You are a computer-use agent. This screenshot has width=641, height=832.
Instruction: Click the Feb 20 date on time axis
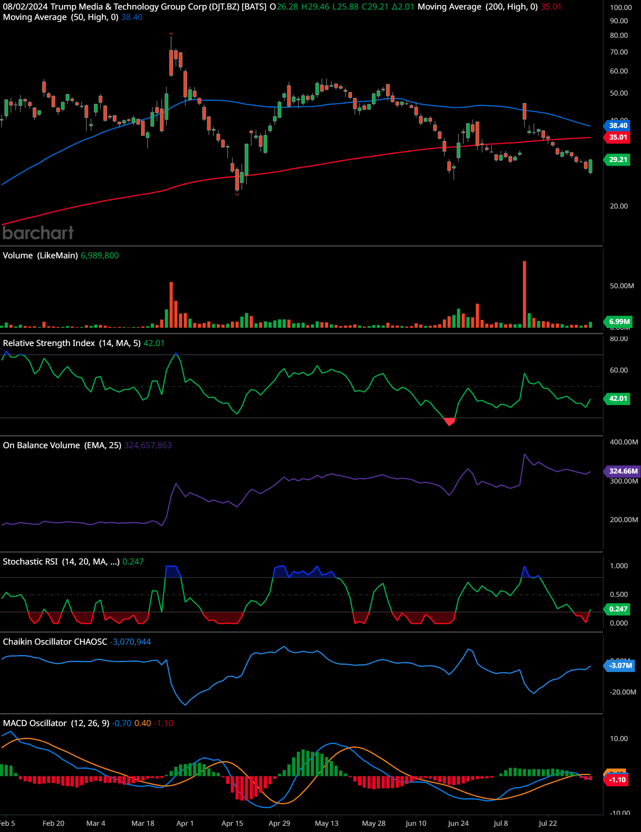(x=54, y=823)
